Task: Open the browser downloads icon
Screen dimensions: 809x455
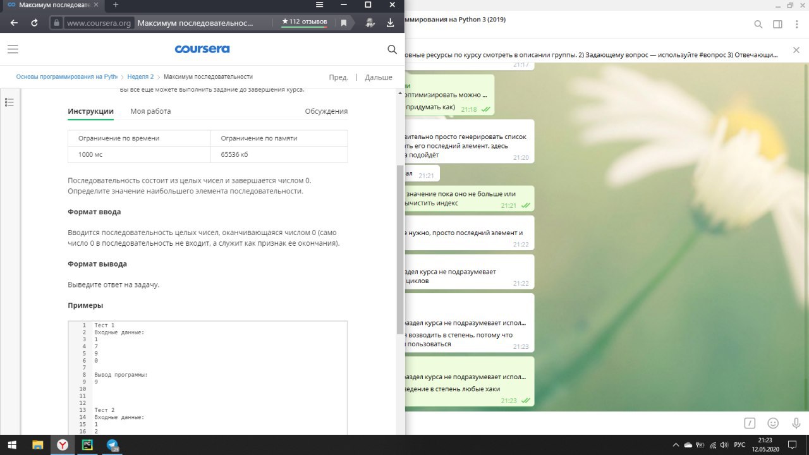Action: pos(391,23)
